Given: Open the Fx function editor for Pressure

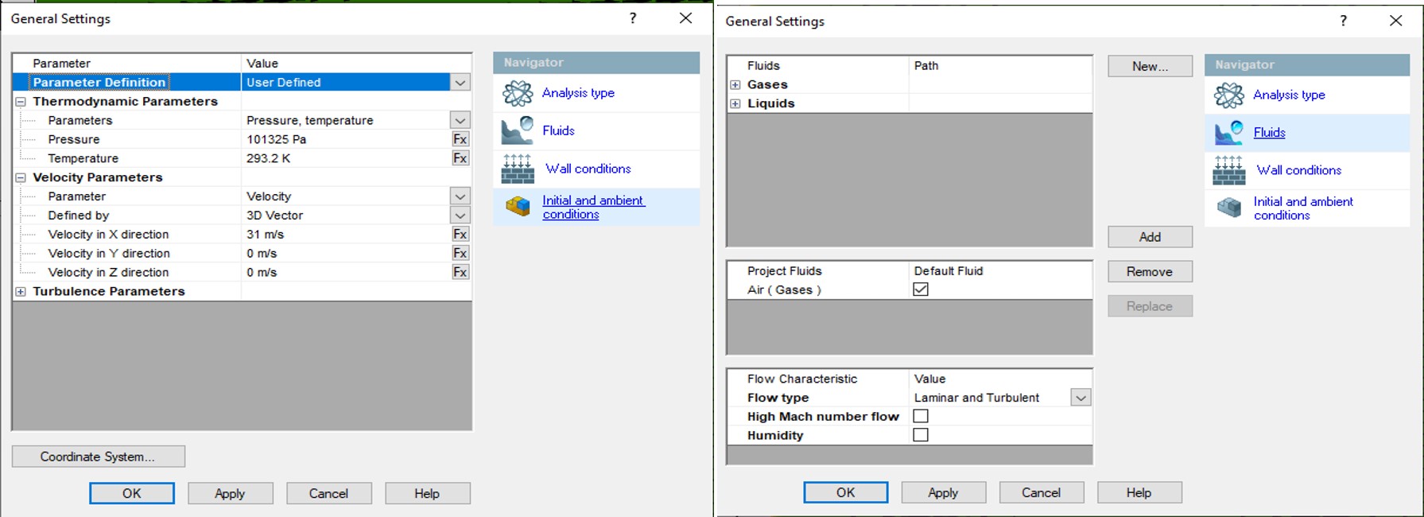Looking at the screenshot, I should pos(460,139).
